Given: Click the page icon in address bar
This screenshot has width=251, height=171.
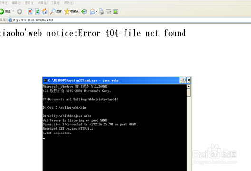Looking at the screenshot, I should tap(10, 20).
